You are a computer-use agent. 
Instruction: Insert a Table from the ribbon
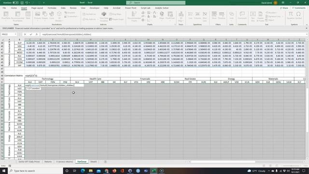28,15
